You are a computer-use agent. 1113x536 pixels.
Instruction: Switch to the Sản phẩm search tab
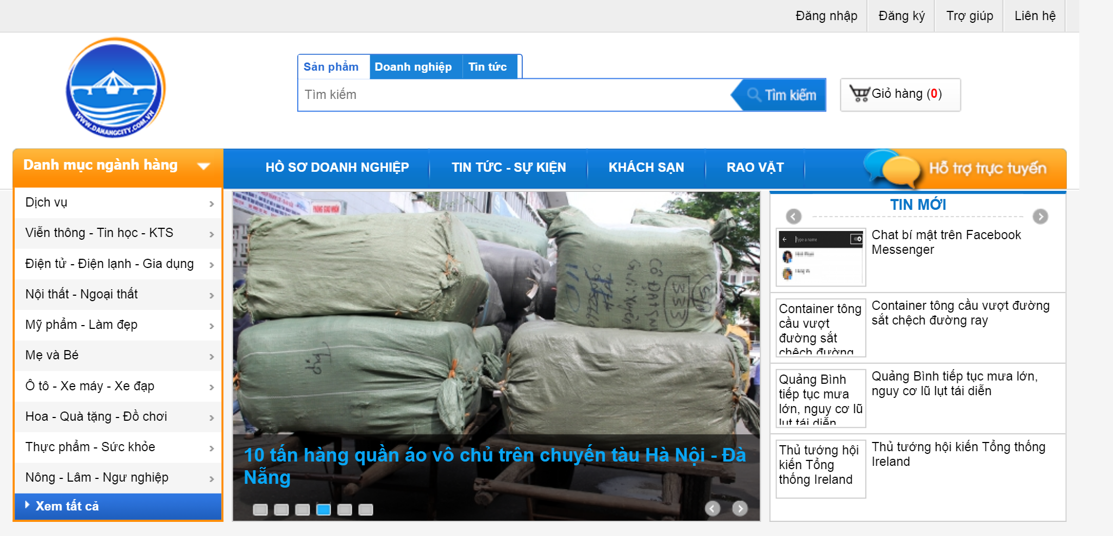(331, 67)
